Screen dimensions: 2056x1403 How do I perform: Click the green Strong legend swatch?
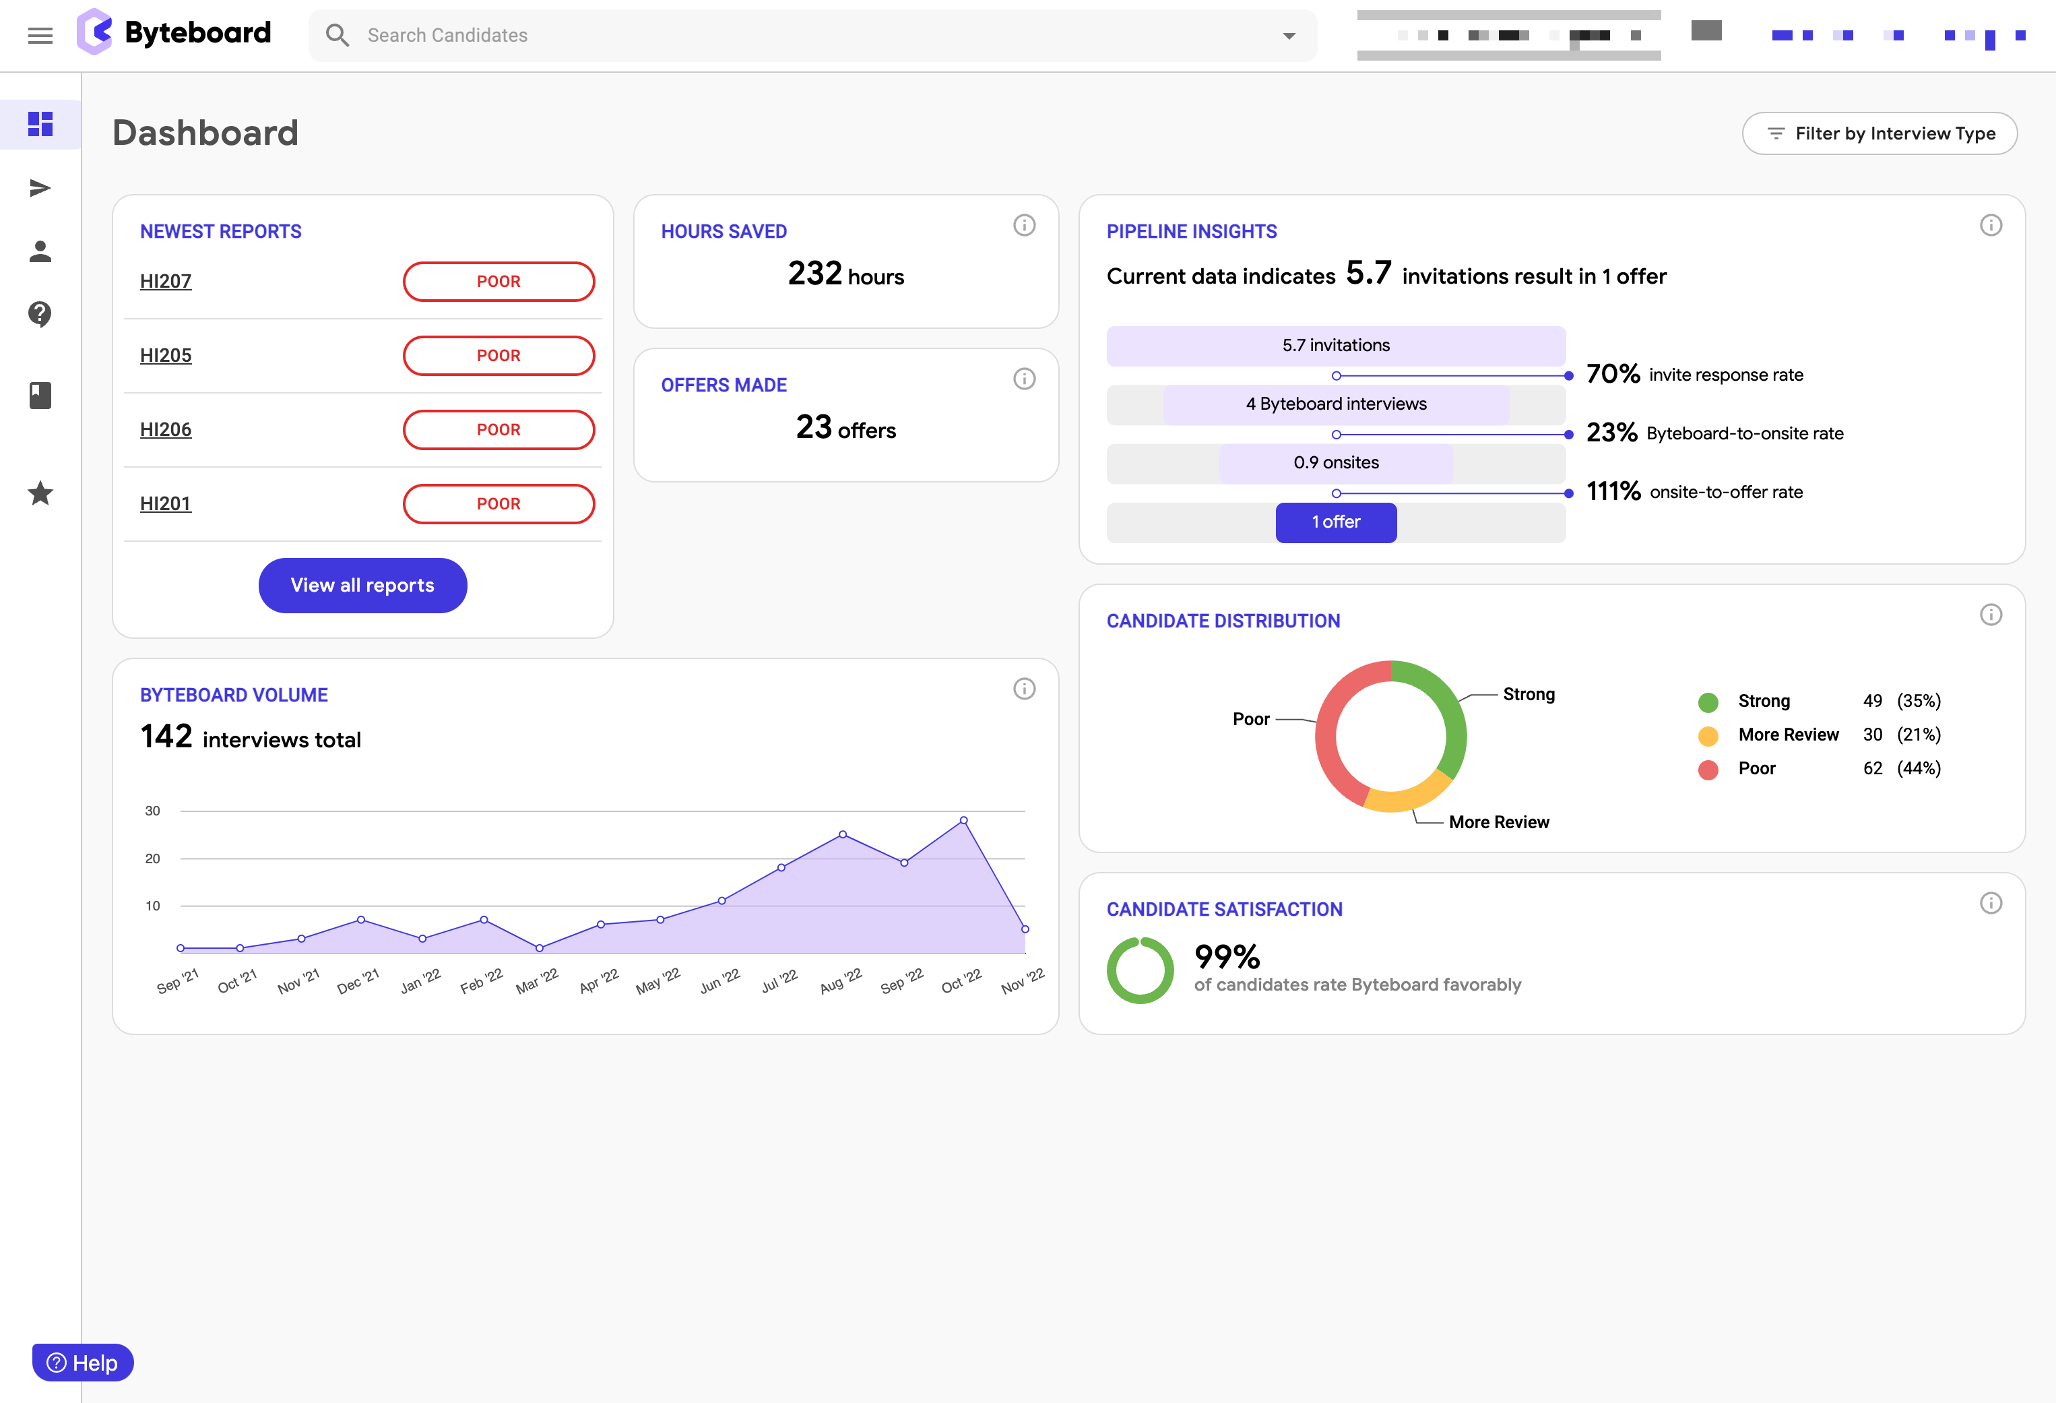pyautogui.click(x=1708, y=702)
